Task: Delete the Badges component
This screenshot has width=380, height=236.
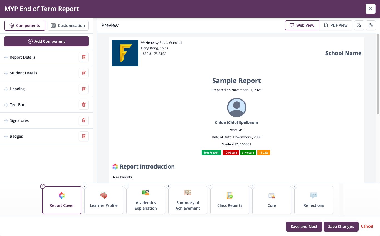Action: click(84, 136)
